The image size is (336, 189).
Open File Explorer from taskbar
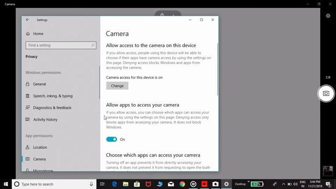[x=125, y=184]
